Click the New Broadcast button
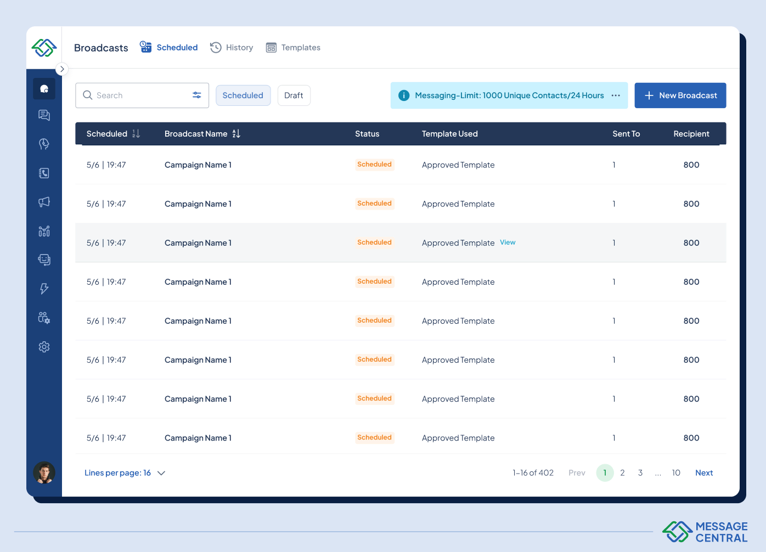The image size is (766, 552). pos(680,95)
